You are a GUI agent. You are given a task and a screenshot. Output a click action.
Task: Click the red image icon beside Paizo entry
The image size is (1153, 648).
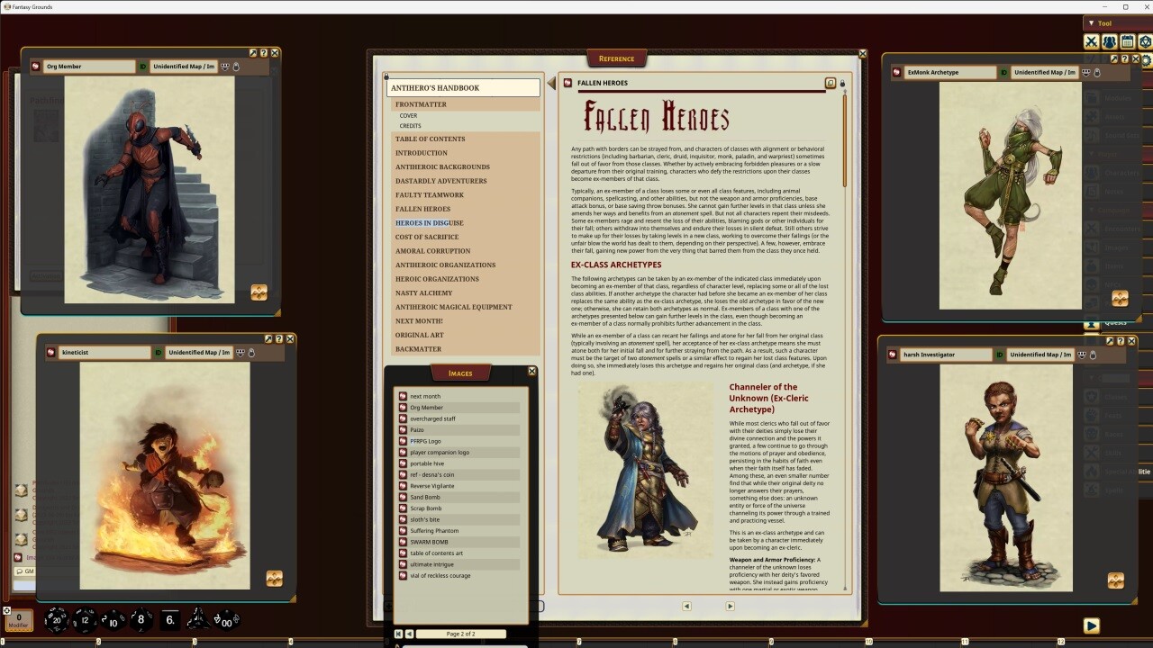point(402,429)
